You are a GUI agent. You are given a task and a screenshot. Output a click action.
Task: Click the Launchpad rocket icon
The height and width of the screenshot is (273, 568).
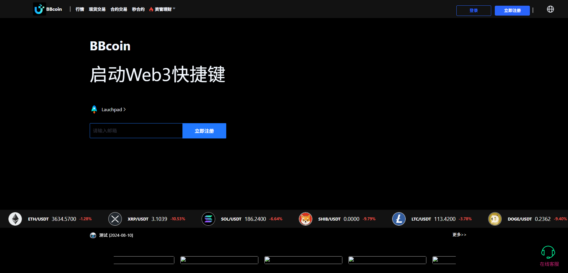click(94, 109)
